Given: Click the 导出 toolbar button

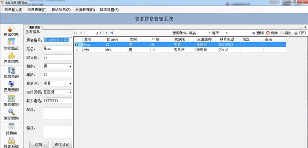Looking at the screenshot, I should click(286, 33).
